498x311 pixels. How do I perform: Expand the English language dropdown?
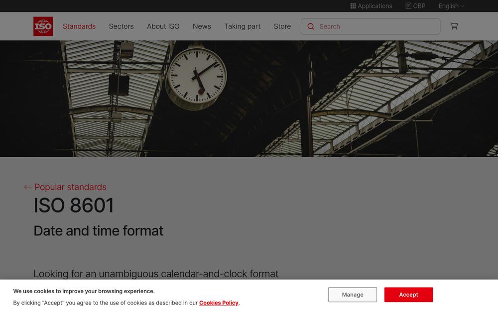451,6
